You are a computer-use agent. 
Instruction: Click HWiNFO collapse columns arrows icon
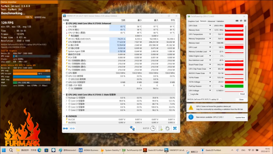[72, 128]
